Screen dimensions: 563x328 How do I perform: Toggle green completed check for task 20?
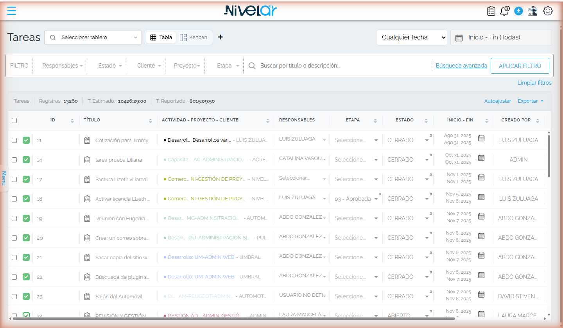pyautogui.click(x=26, y=238)
